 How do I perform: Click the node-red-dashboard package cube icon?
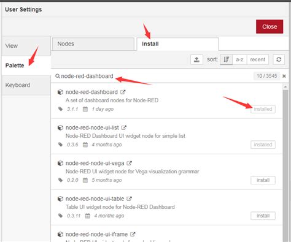[x=60, y=92]
